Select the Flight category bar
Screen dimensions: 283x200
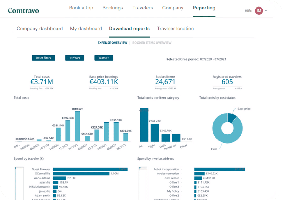pyautogui.click(x=155, y=133)
